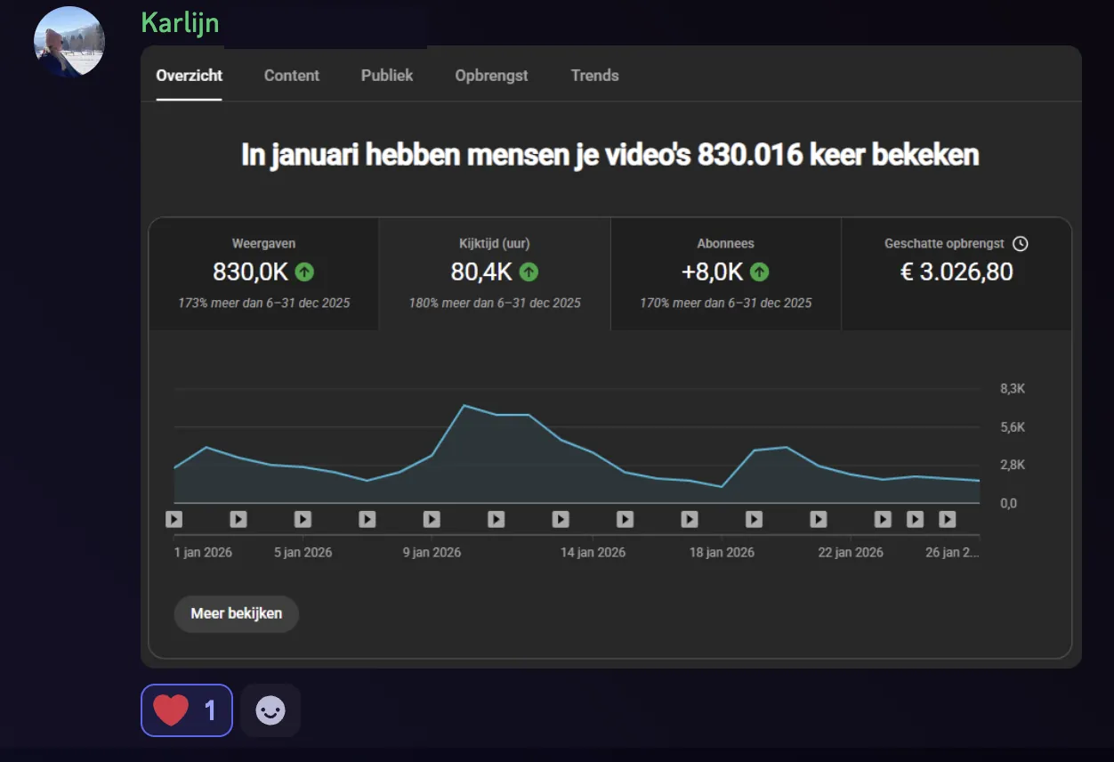Click the clock icon beside Geschatte opbrengst
Viewport: 1114px width, 762px height.
(1021, 243)
